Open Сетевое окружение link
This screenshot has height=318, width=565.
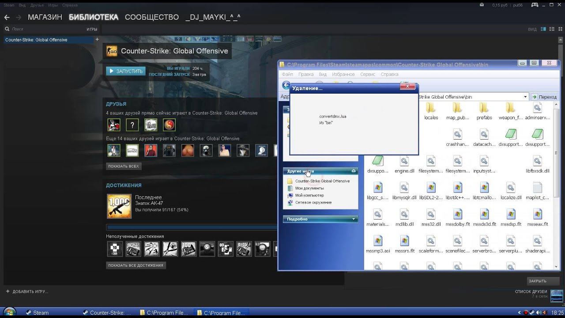click(313, 202)
